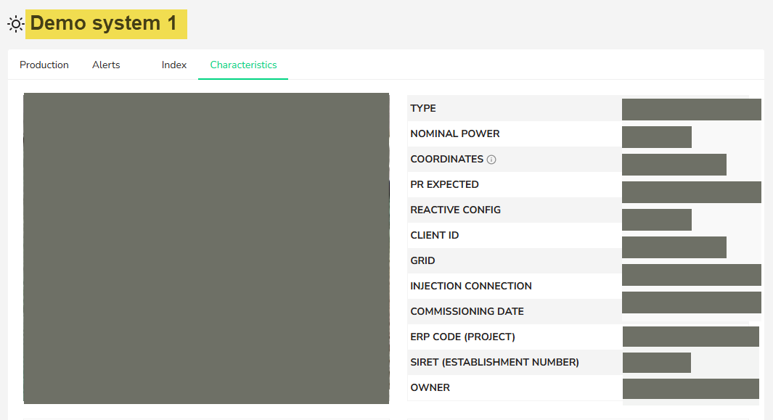Click the large system photo thumbnail
The height and width of the screenshot is (420, 773).
206,249
